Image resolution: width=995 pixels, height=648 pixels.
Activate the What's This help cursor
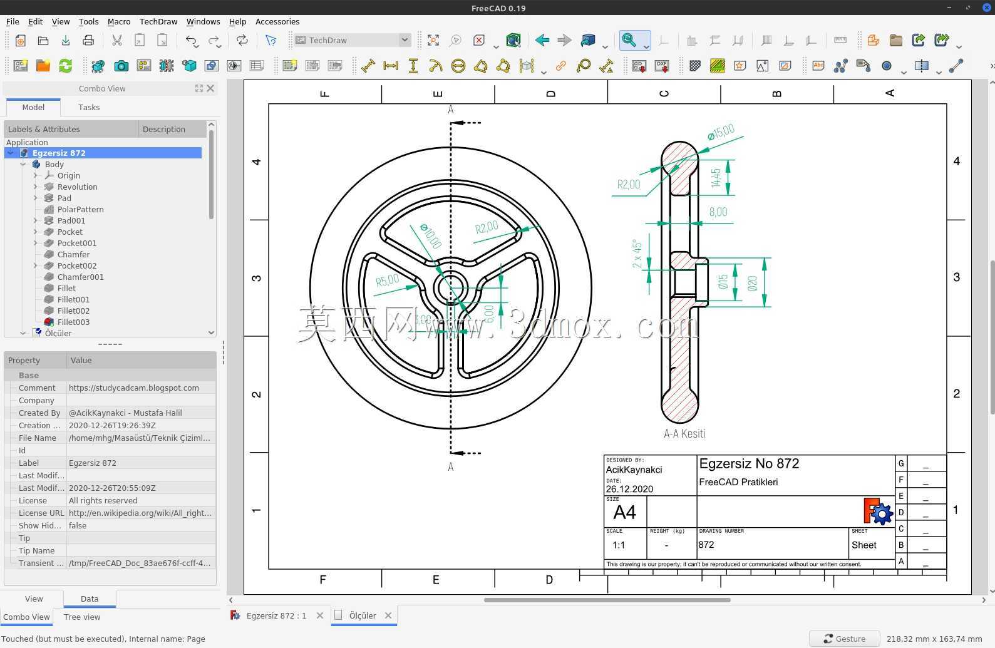271,41
